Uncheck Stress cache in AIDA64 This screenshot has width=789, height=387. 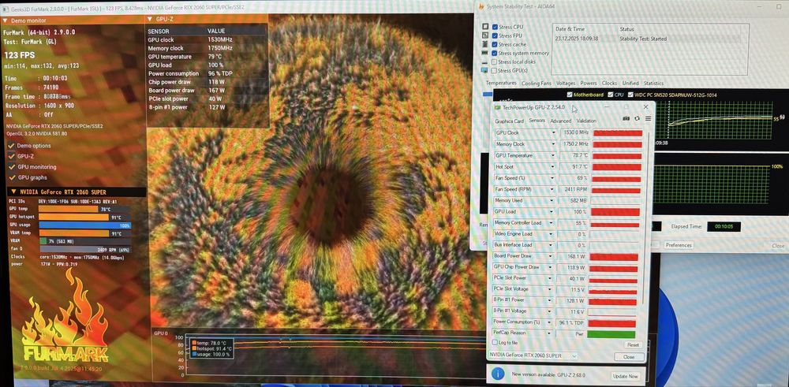click(495, 44)
